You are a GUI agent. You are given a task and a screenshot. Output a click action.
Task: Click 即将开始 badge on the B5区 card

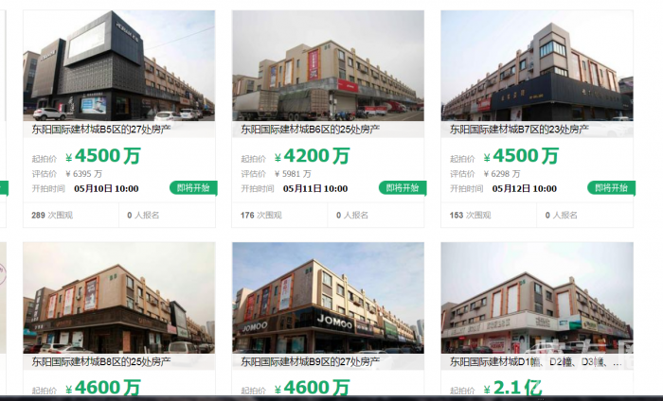pos(193,188)
